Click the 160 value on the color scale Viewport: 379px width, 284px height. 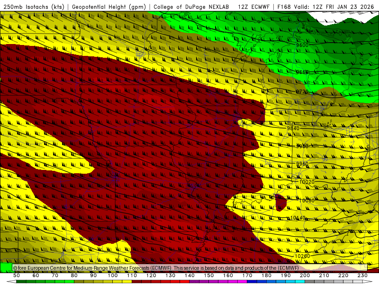click(228, 275)
